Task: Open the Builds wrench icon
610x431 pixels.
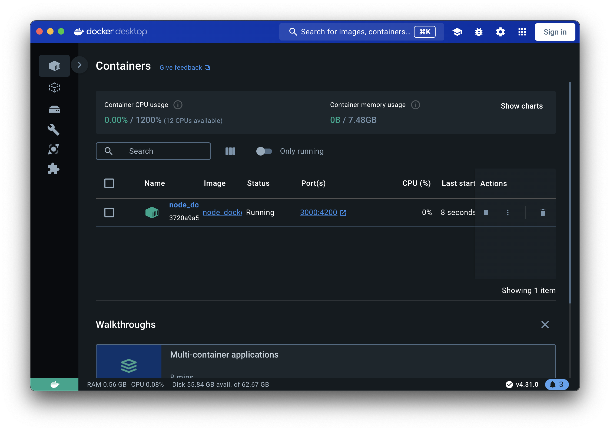Action: (x=54, y=129)
